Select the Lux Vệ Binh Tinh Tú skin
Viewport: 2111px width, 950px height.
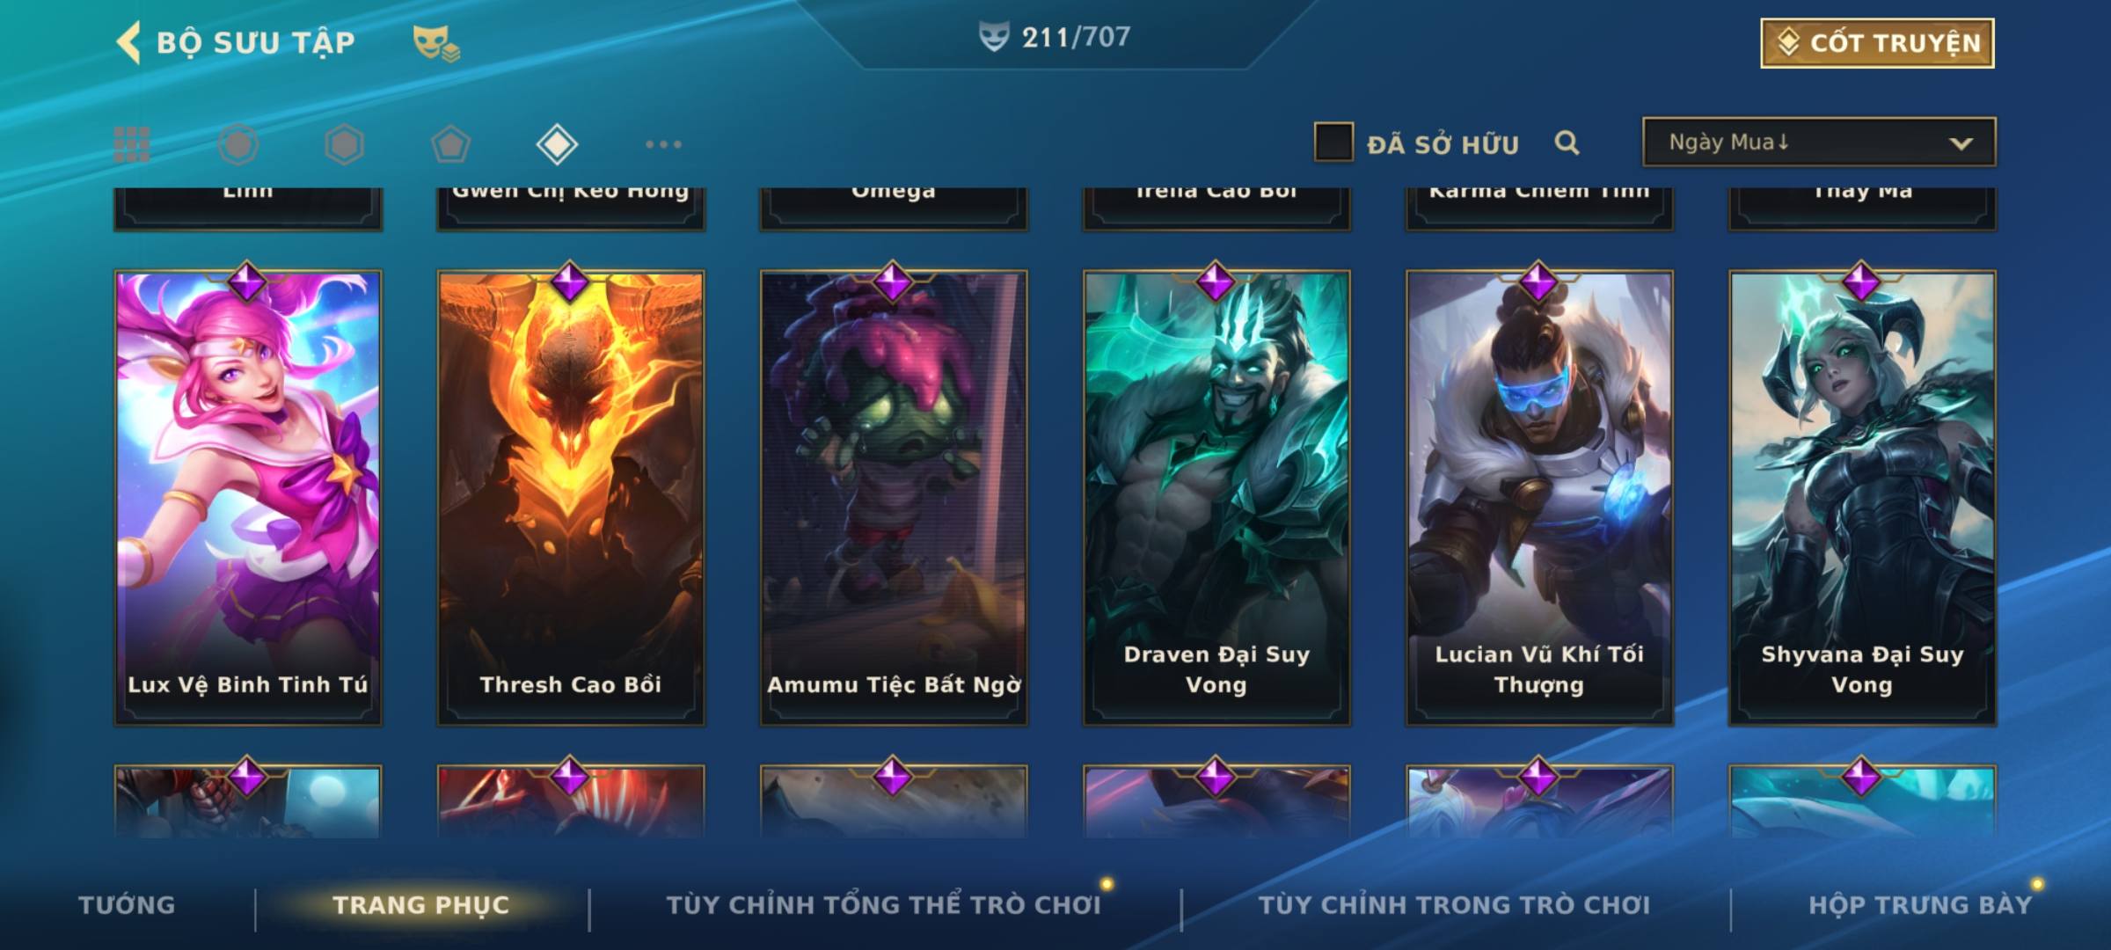coord(248,498)
